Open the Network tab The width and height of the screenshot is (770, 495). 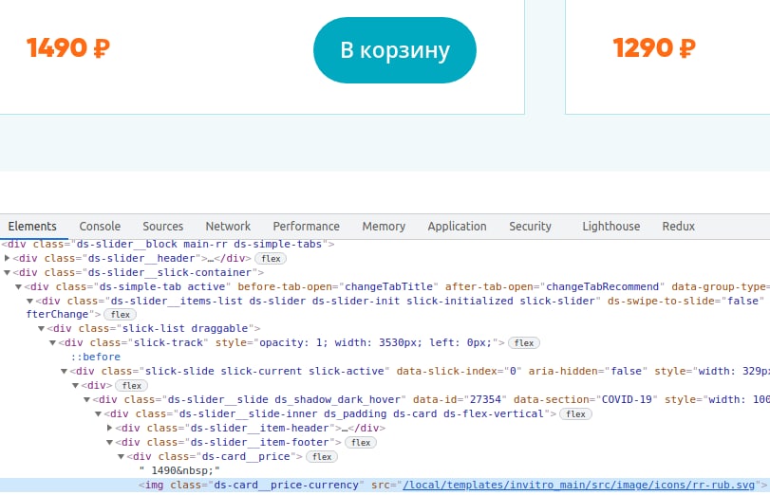[228, 226]
